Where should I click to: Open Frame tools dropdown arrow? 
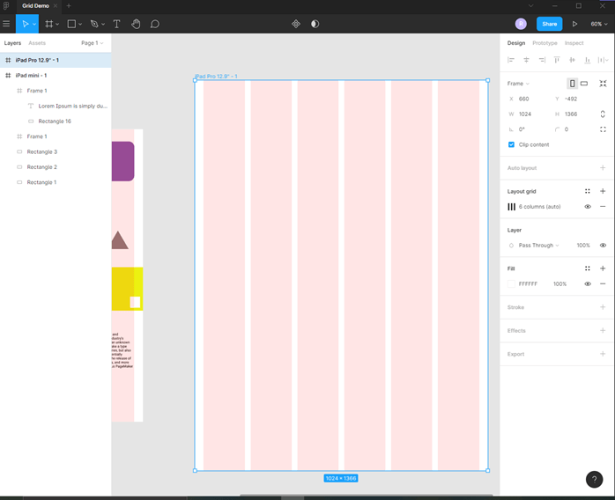point(57,25)
